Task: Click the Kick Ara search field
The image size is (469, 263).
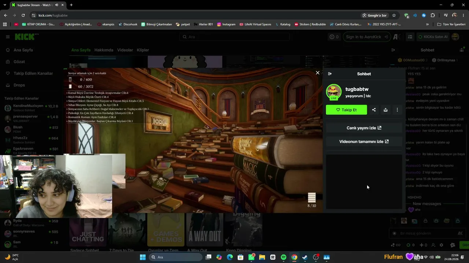Action: pyautogui.click(x=234, y=37)
